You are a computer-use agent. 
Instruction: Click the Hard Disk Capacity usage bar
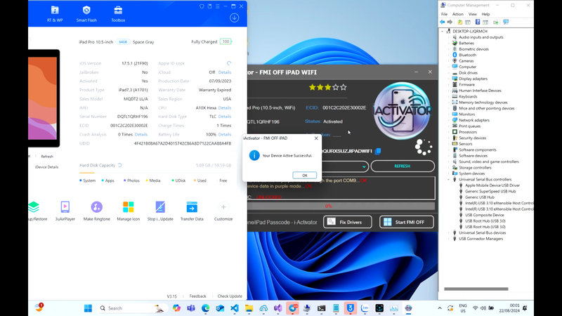click(x=155, y=173)
